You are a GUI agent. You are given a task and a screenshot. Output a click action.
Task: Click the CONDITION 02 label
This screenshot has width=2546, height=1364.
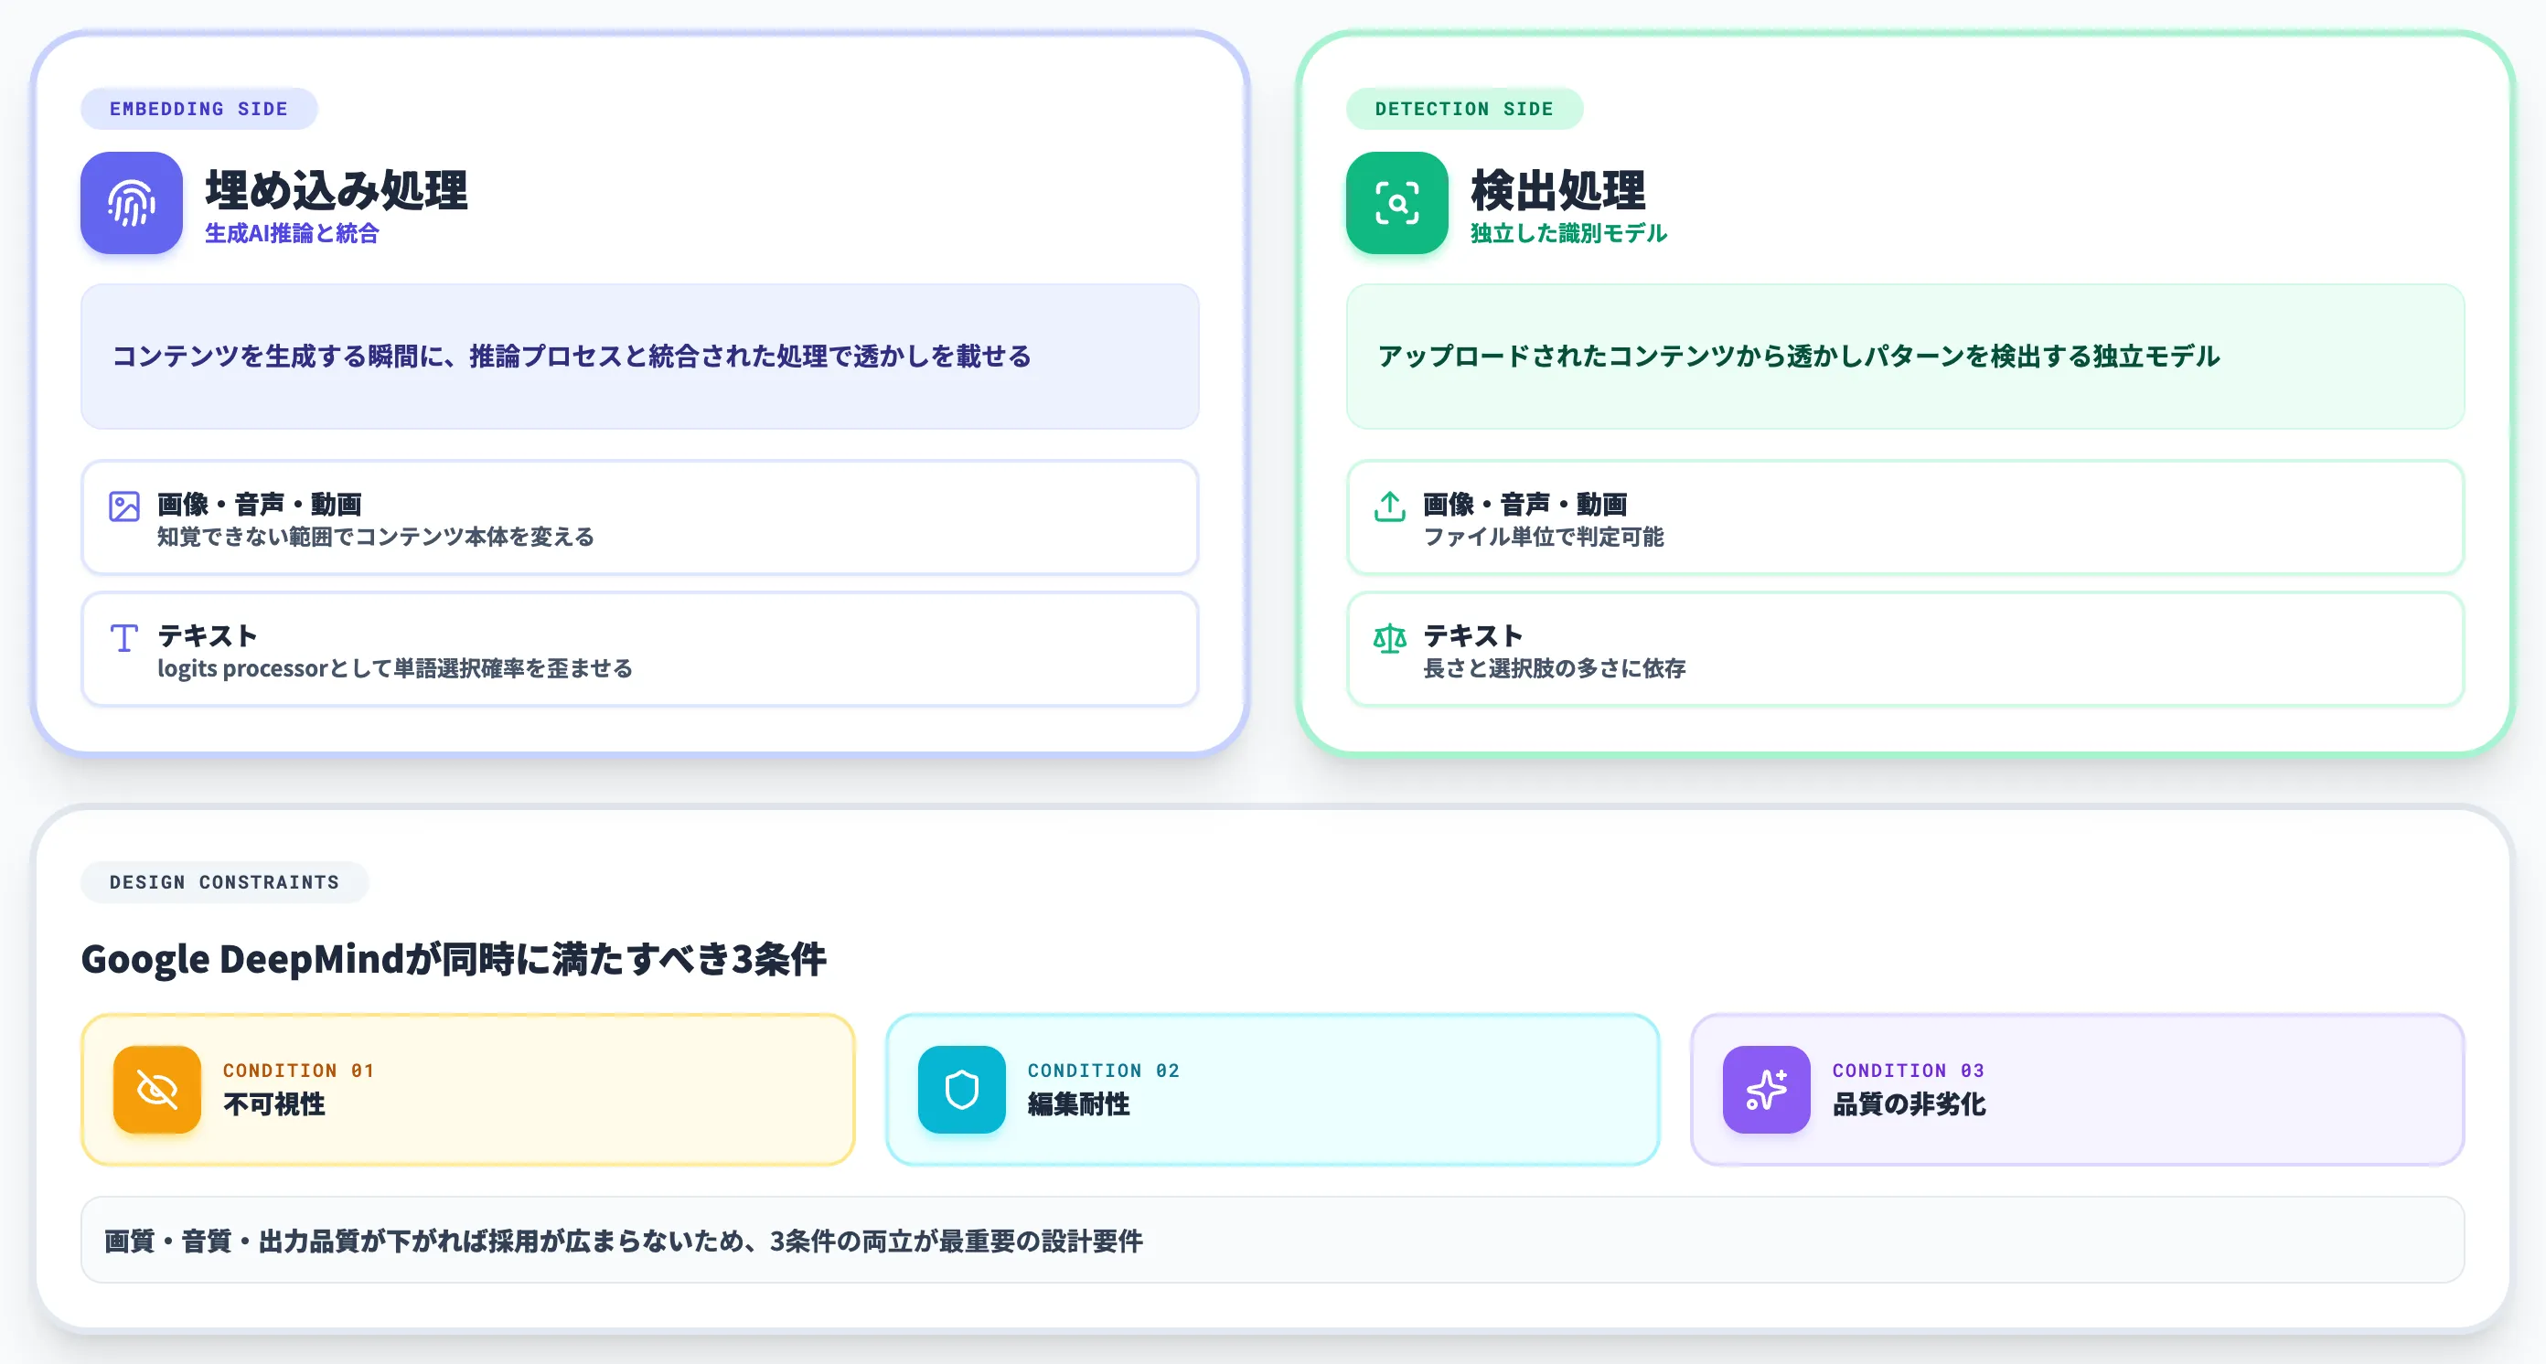click(1103, 1070)
